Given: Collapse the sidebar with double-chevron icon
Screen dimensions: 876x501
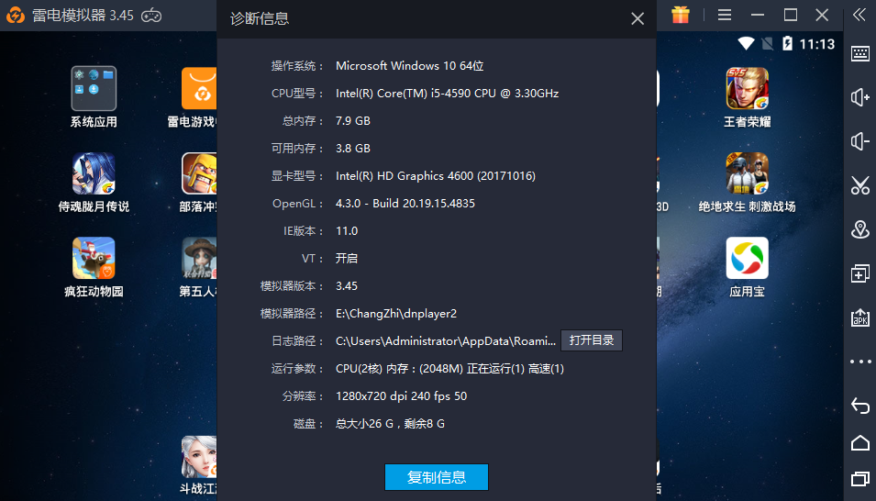Looking at the screenshot, I should point(859,15).
